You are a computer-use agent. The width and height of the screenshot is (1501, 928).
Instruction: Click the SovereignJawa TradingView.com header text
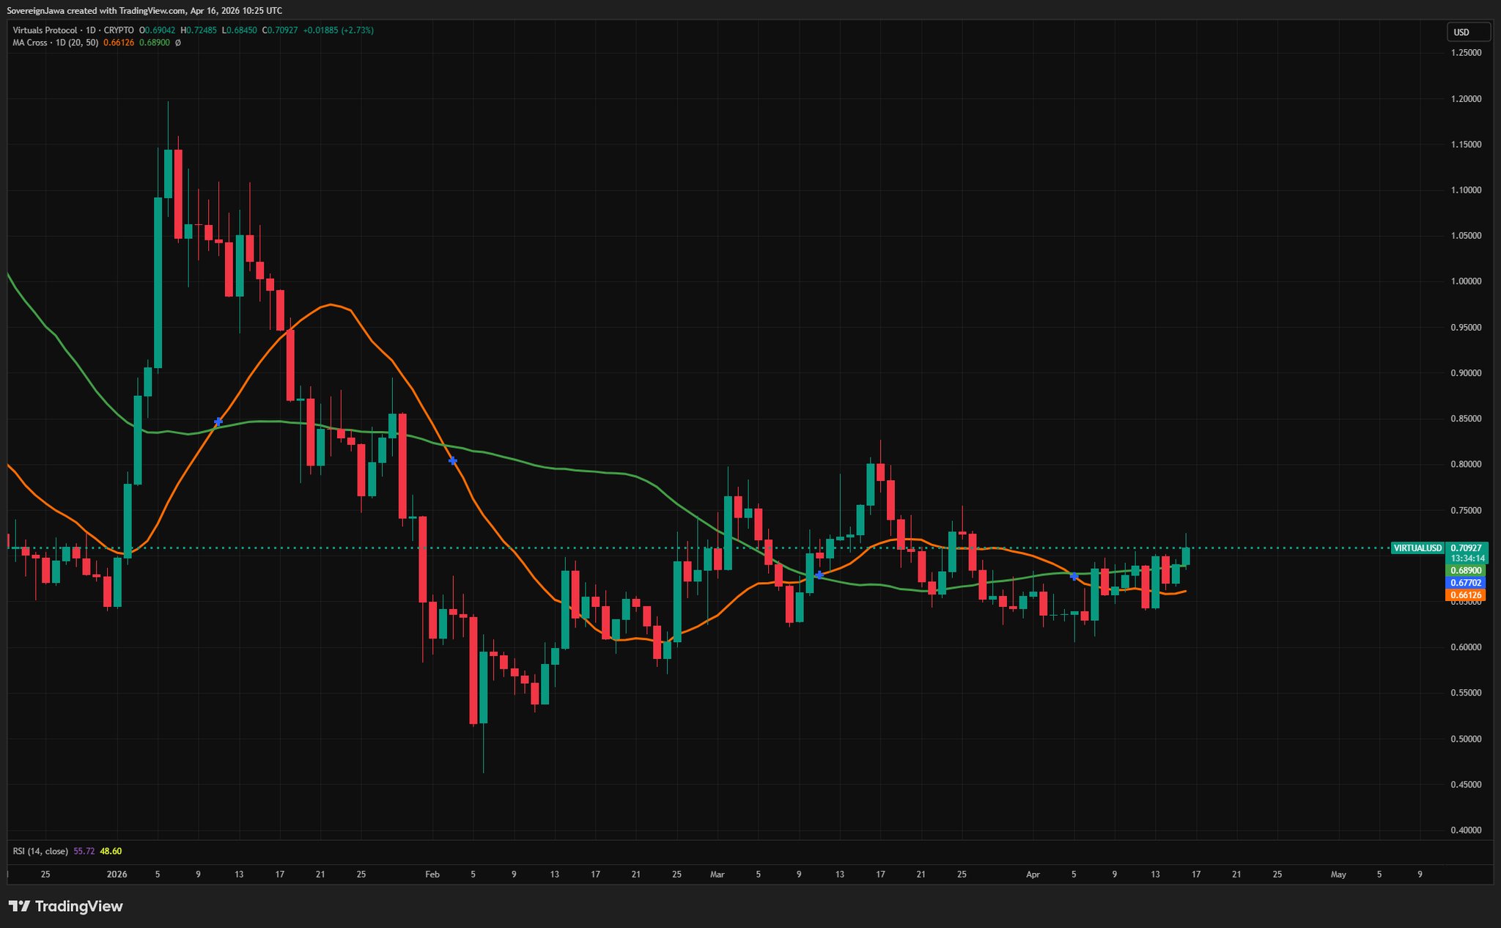click(144, 10)
